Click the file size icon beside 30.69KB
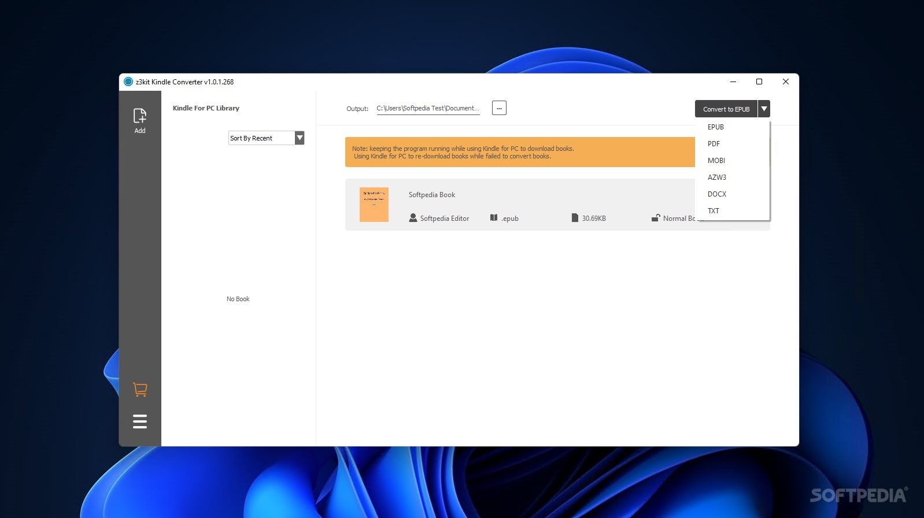 575,218
